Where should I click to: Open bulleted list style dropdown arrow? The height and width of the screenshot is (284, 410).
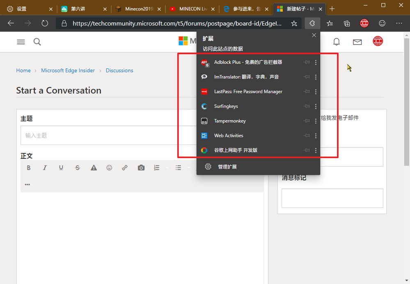click(x=188, y=168)
